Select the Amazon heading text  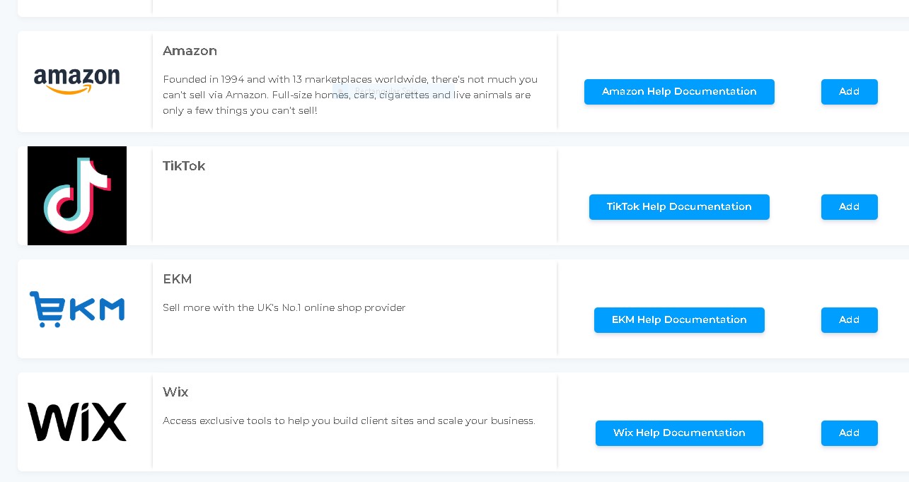click(x=190, y=51)
